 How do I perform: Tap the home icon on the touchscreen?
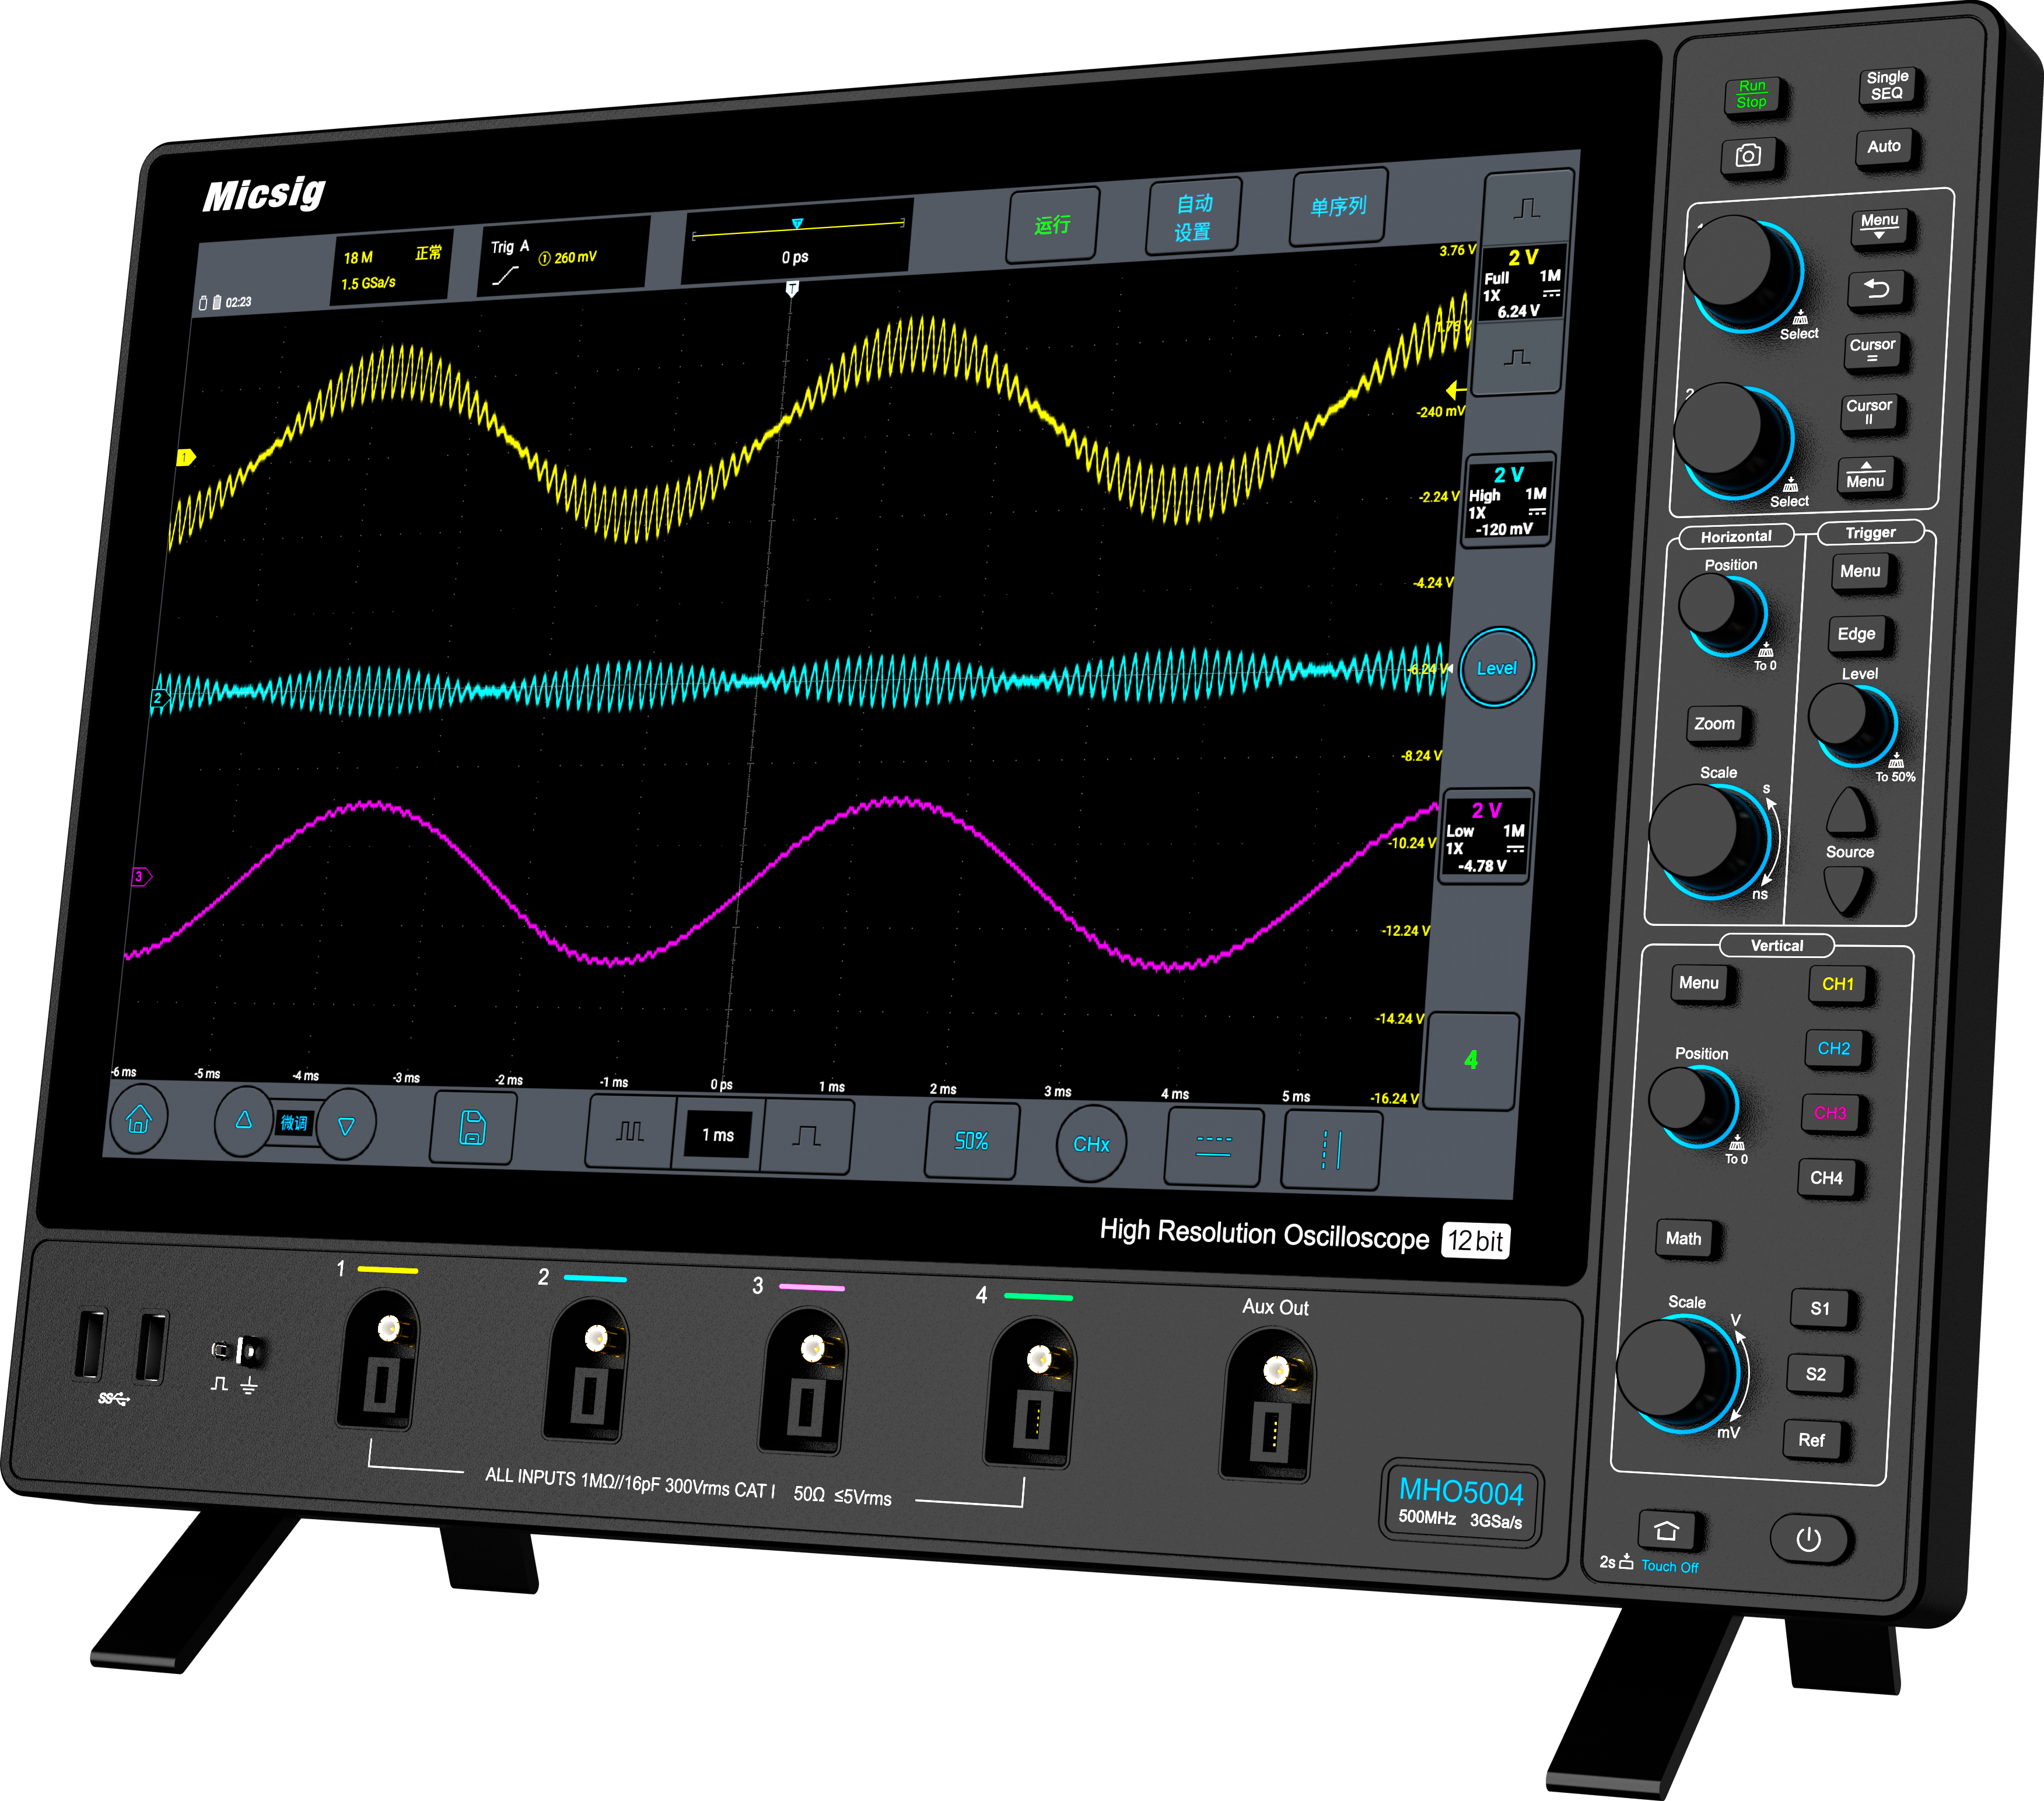[139, 1119]
